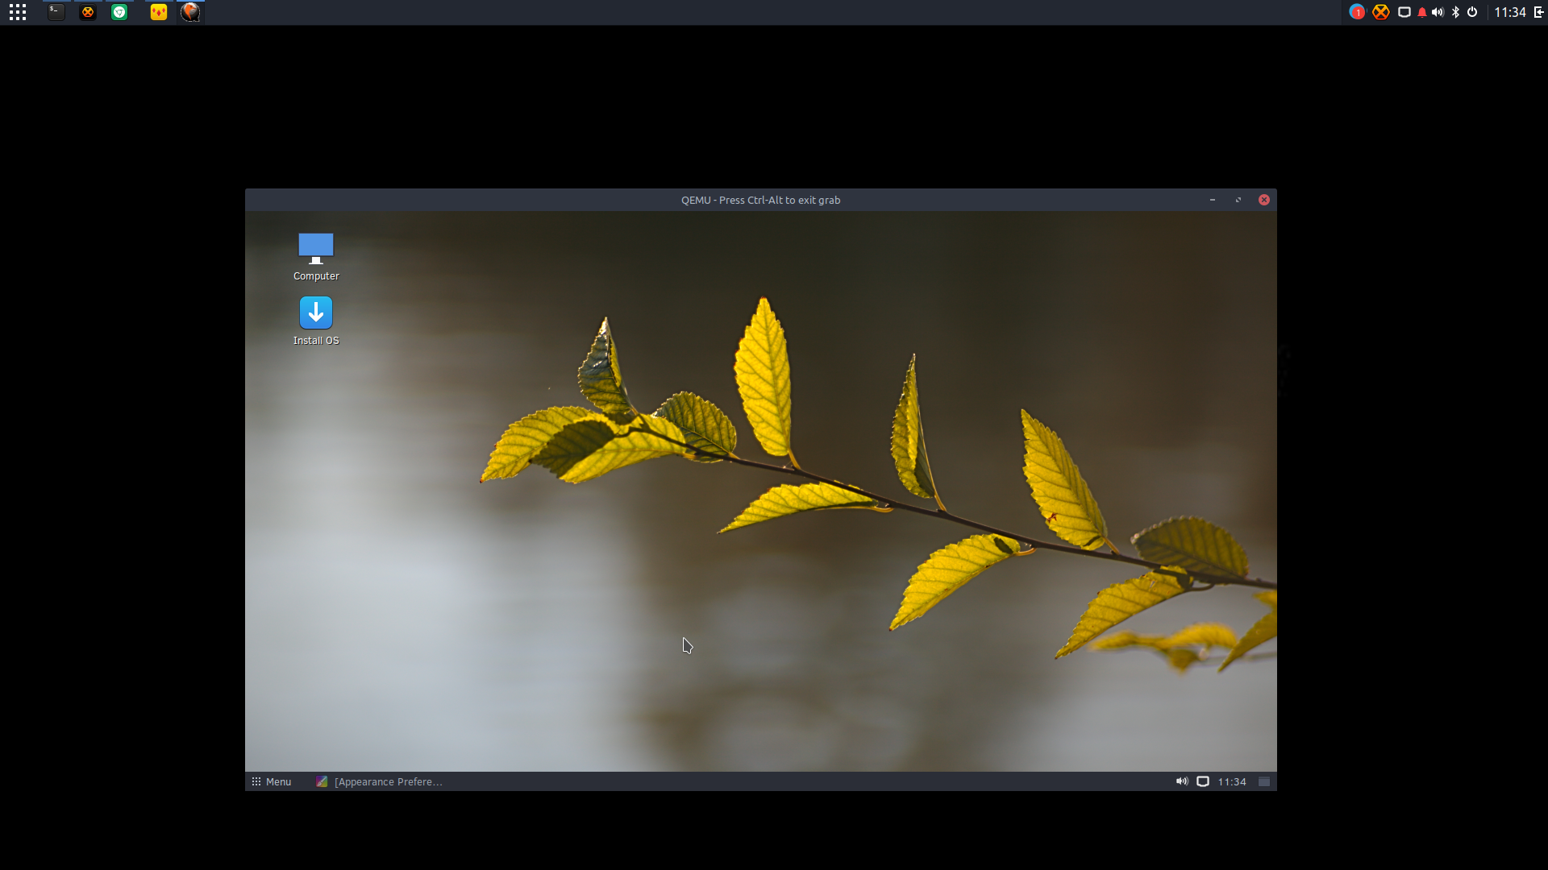Click the guest show-desktop button
The image size is (1548, 870).
tap(1264, 781)
